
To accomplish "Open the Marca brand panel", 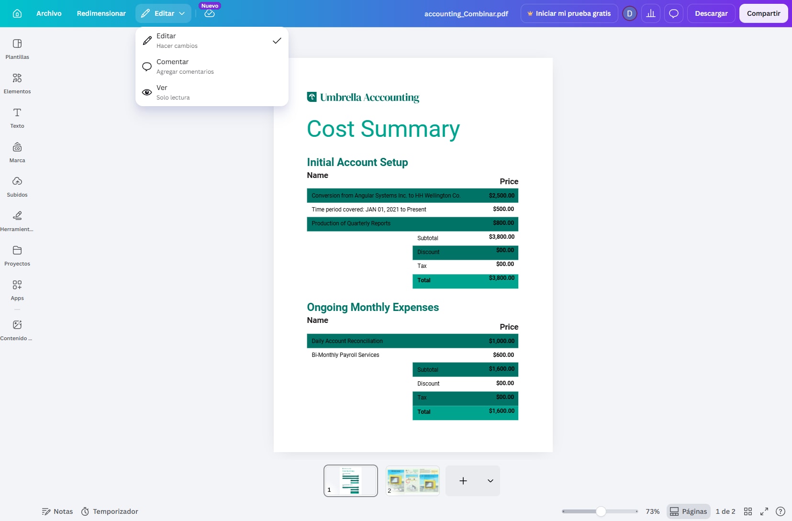I will click(17, 153).
